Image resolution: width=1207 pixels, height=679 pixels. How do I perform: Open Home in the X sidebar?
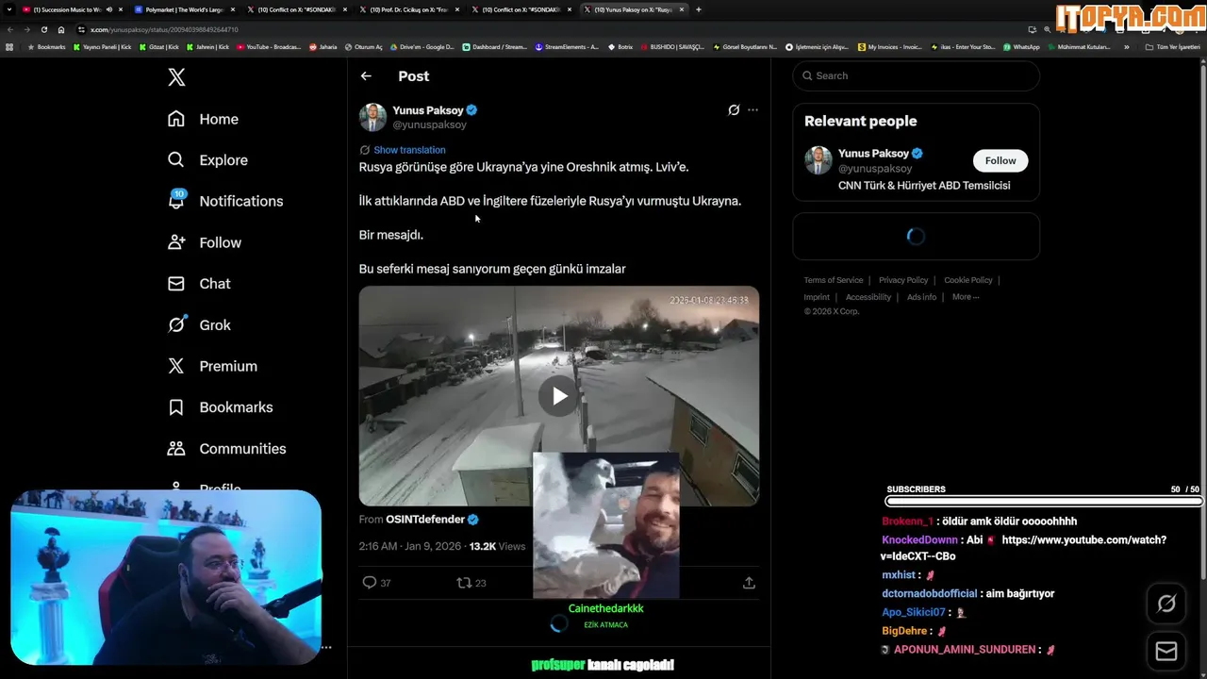203,119
